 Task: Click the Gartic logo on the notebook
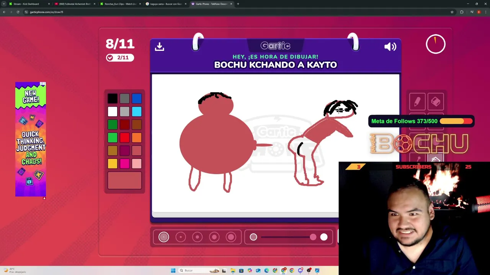[275, 46]
